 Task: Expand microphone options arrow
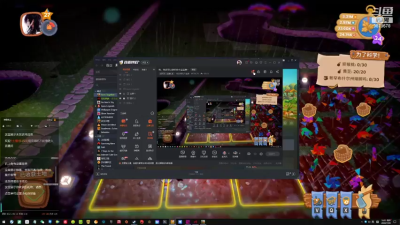(228, 153)
